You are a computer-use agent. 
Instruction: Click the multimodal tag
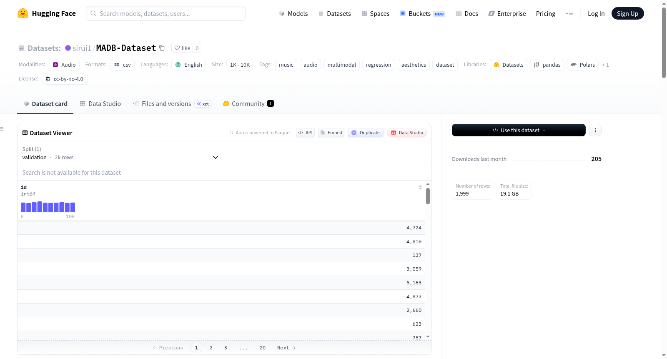pyautogui.click(x=342, y=65)
